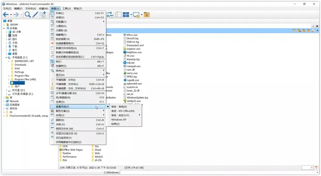Click the red funnel filter icon in status bar
Image resolution: width=321 pixels, height=176 pixels.
point(316,168)
